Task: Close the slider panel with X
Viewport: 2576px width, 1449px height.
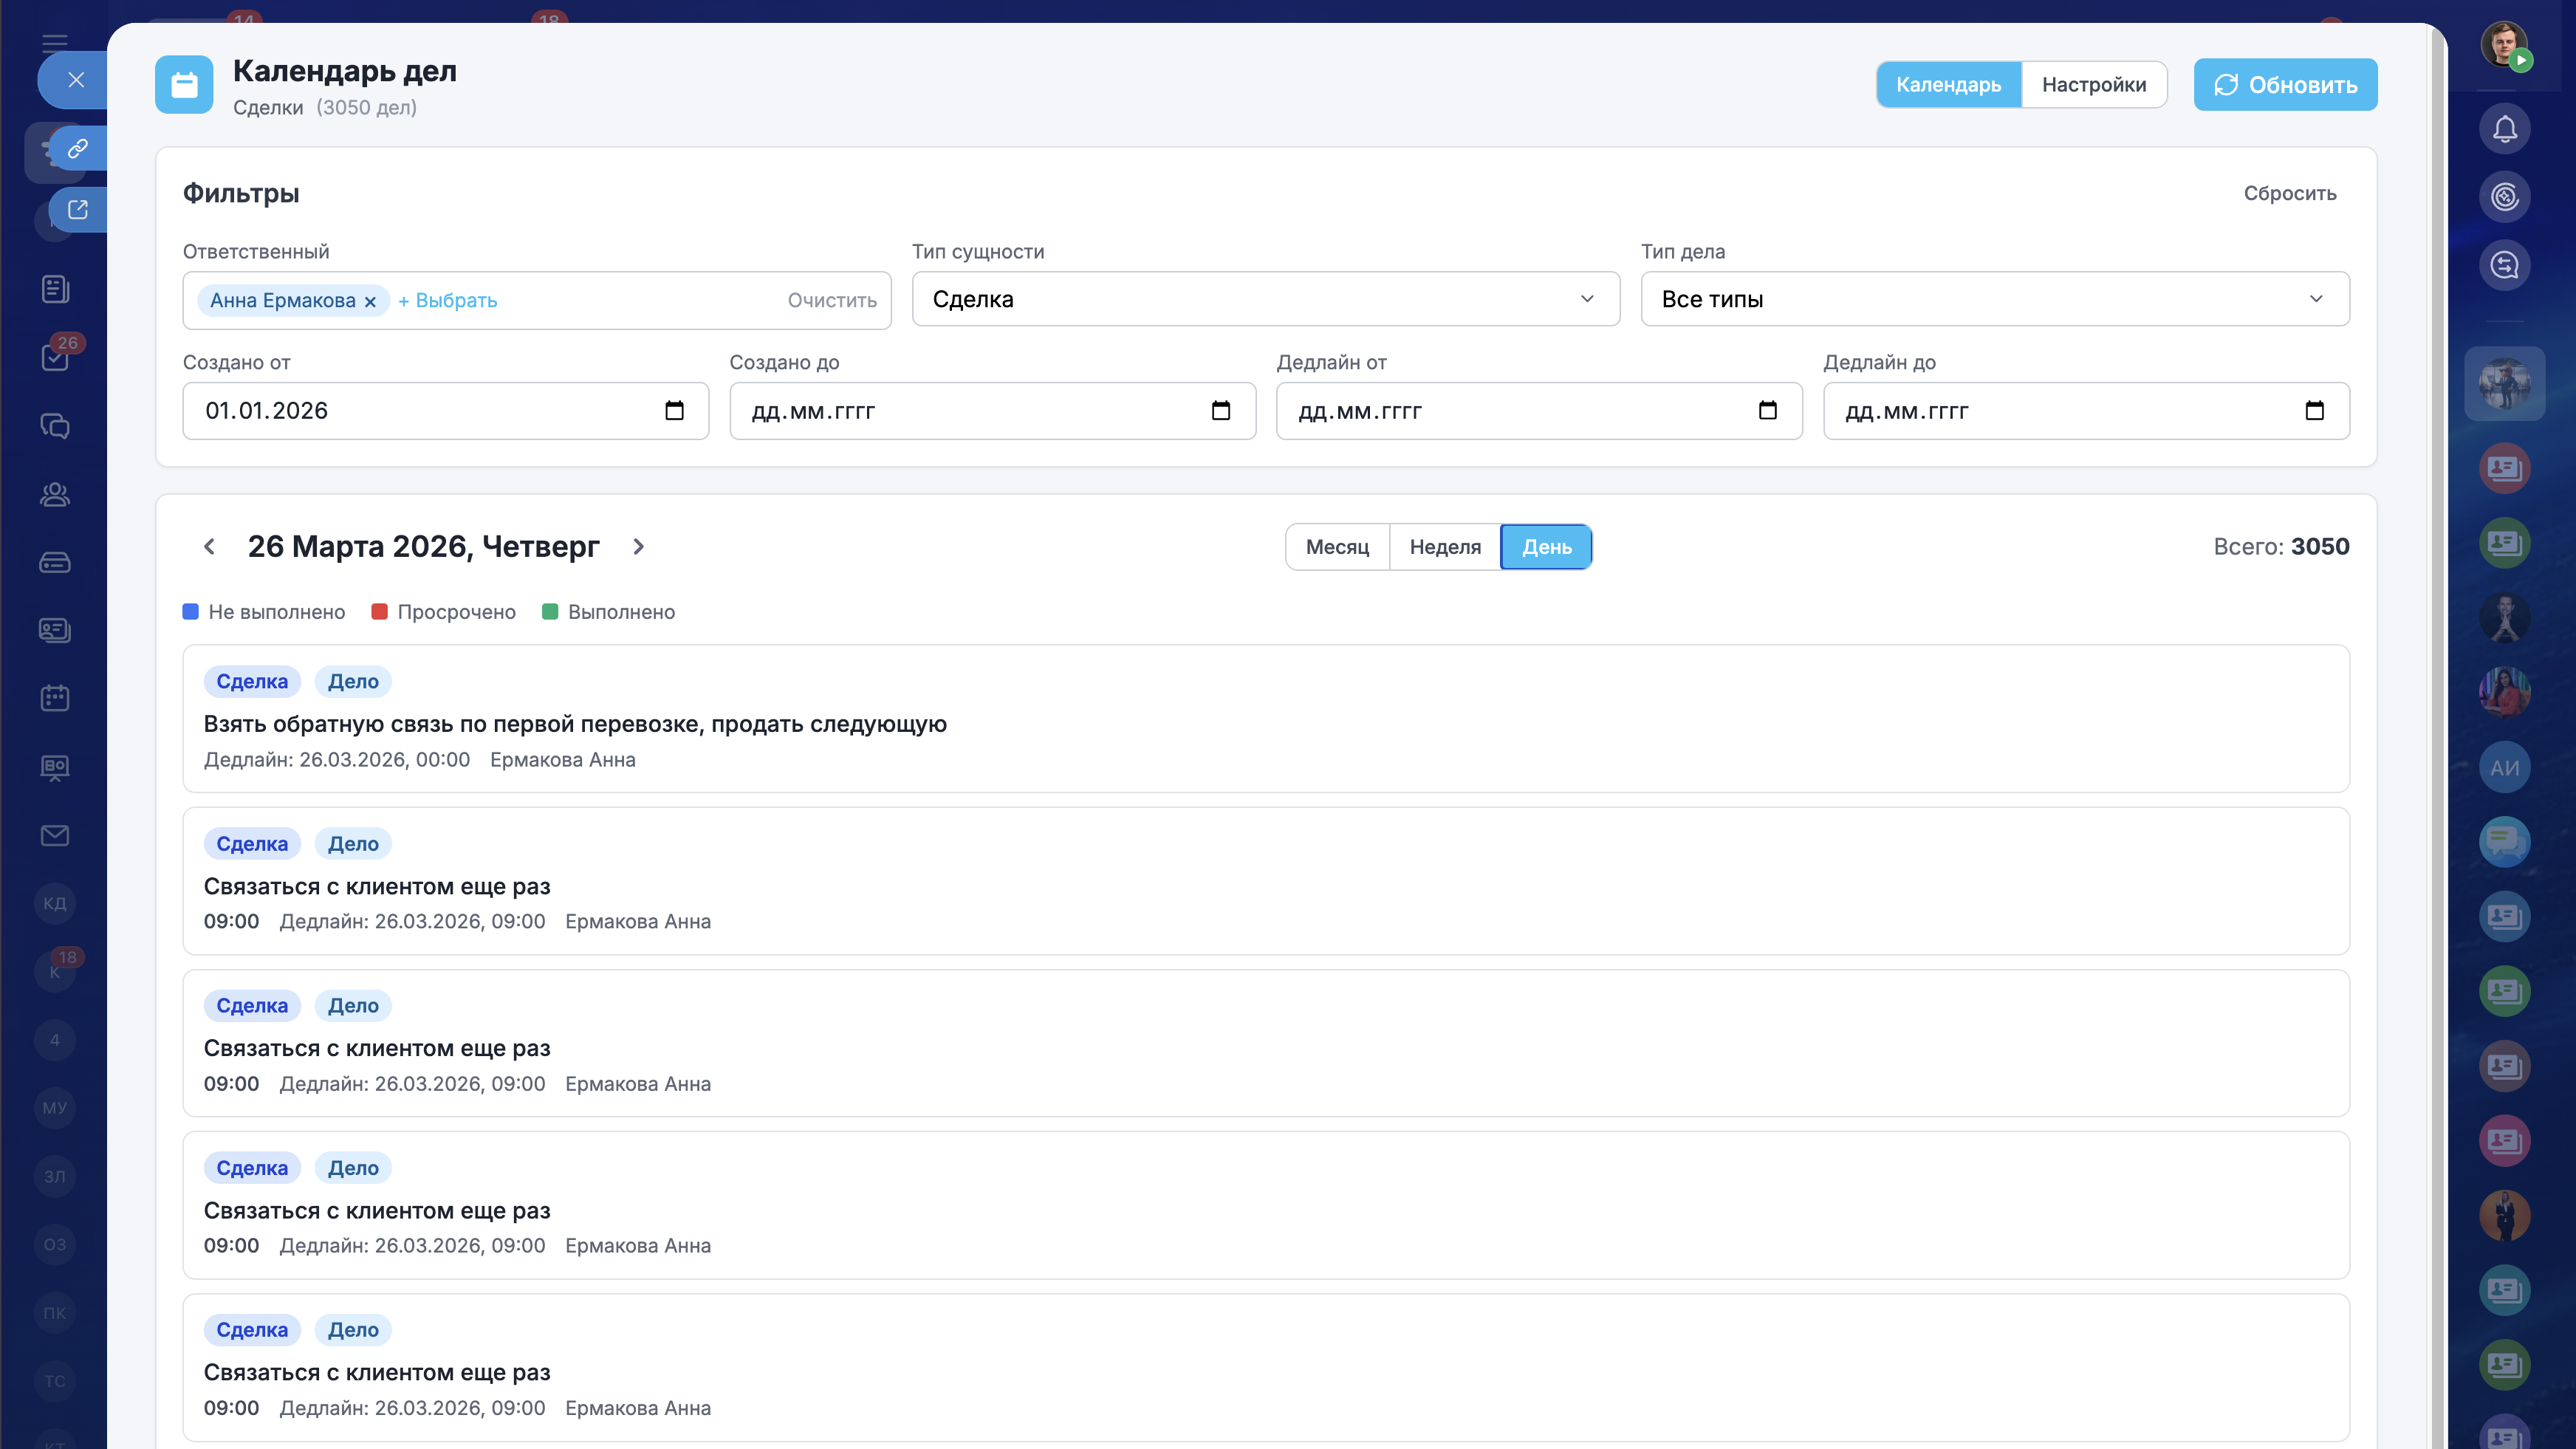Action: (76, 80)
